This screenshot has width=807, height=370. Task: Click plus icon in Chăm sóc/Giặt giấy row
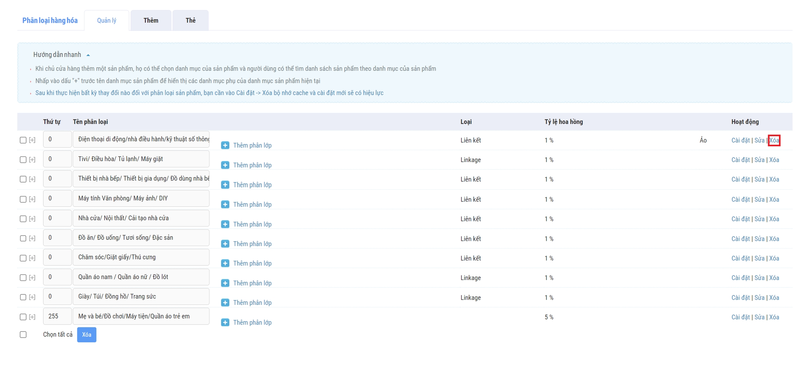click(225, 263)
